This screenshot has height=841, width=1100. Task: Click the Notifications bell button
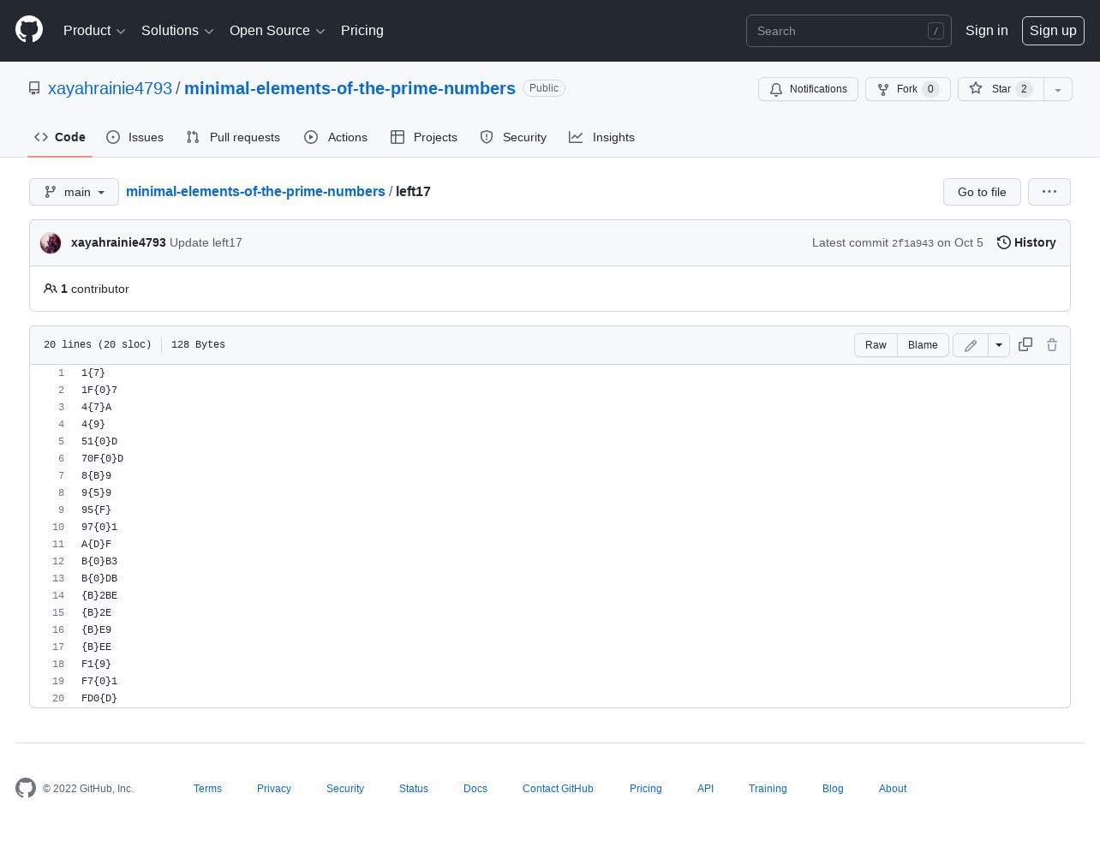[808, 89]
